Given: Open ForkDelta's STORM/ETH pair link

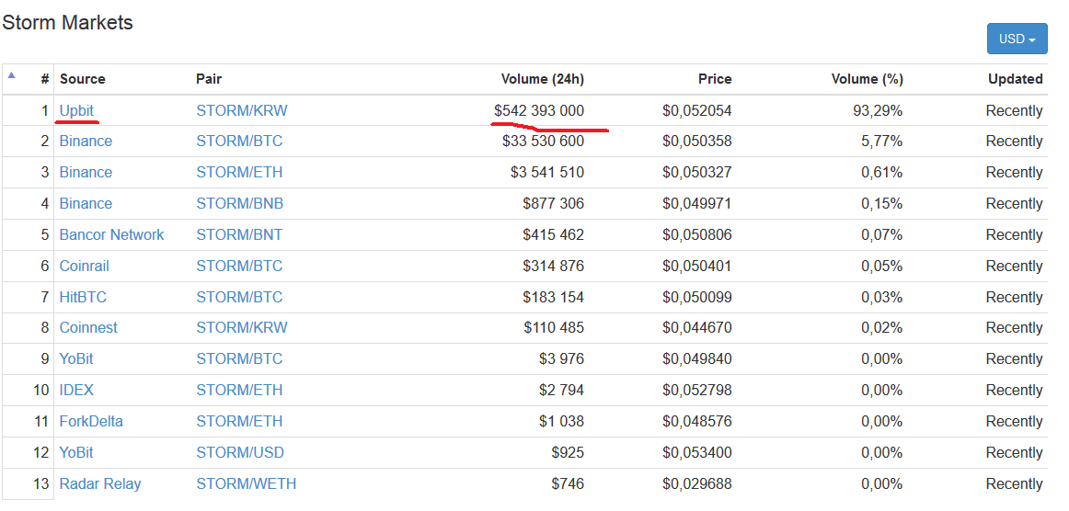Looking at the screenshot, I should click(239, 422).
